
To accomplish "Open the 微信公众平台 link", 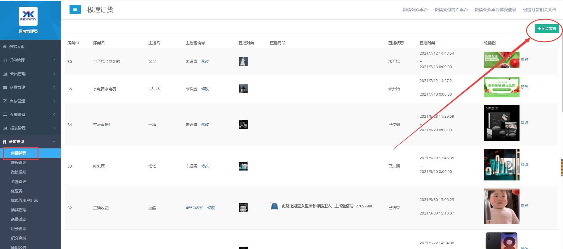I will pos(415,10).
